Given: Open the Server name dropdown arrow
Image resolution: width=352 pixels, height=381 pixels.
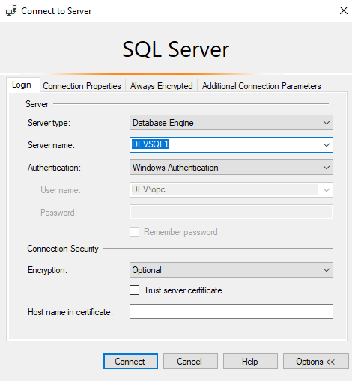Looking at the screenshot, I should click(327, 145).
